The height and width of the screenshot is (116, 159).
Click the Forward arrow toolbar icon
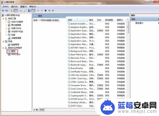tap(7, 11)
